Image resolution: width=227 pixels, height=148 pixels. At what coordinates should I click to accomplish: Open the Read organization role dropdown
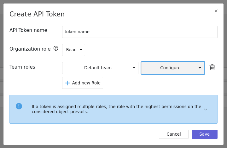[x=73, y=50]
